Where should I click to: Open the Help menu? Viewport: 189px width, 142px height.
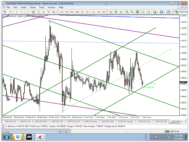coord(61,7)
